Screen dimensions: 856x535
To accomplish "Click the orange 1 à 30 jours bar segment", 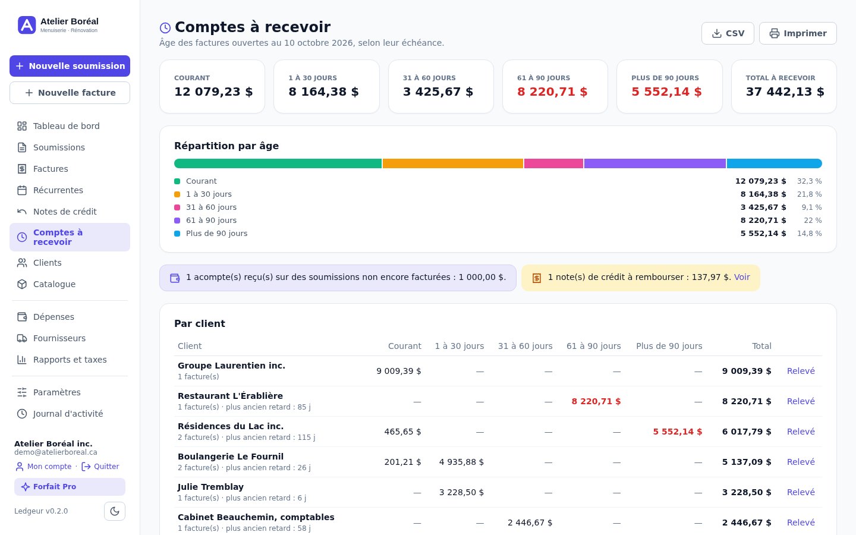I will [453, 163].
